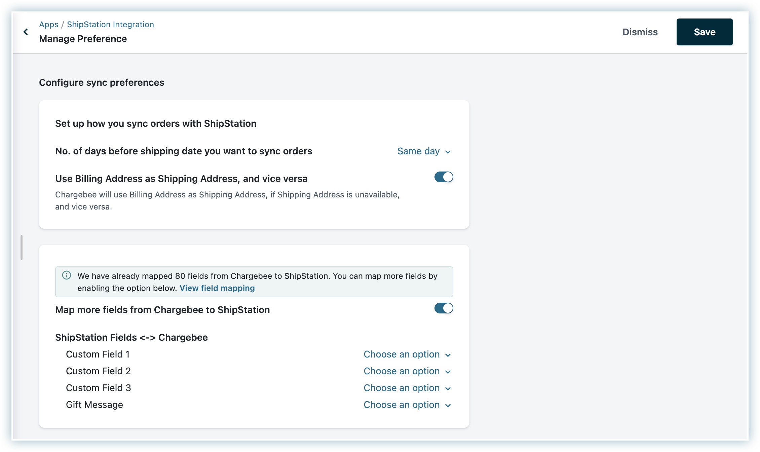The width and height of the screenshot is (760, 452).
Task: Open the Same day dropdown
Action: (x=418, y=151)
